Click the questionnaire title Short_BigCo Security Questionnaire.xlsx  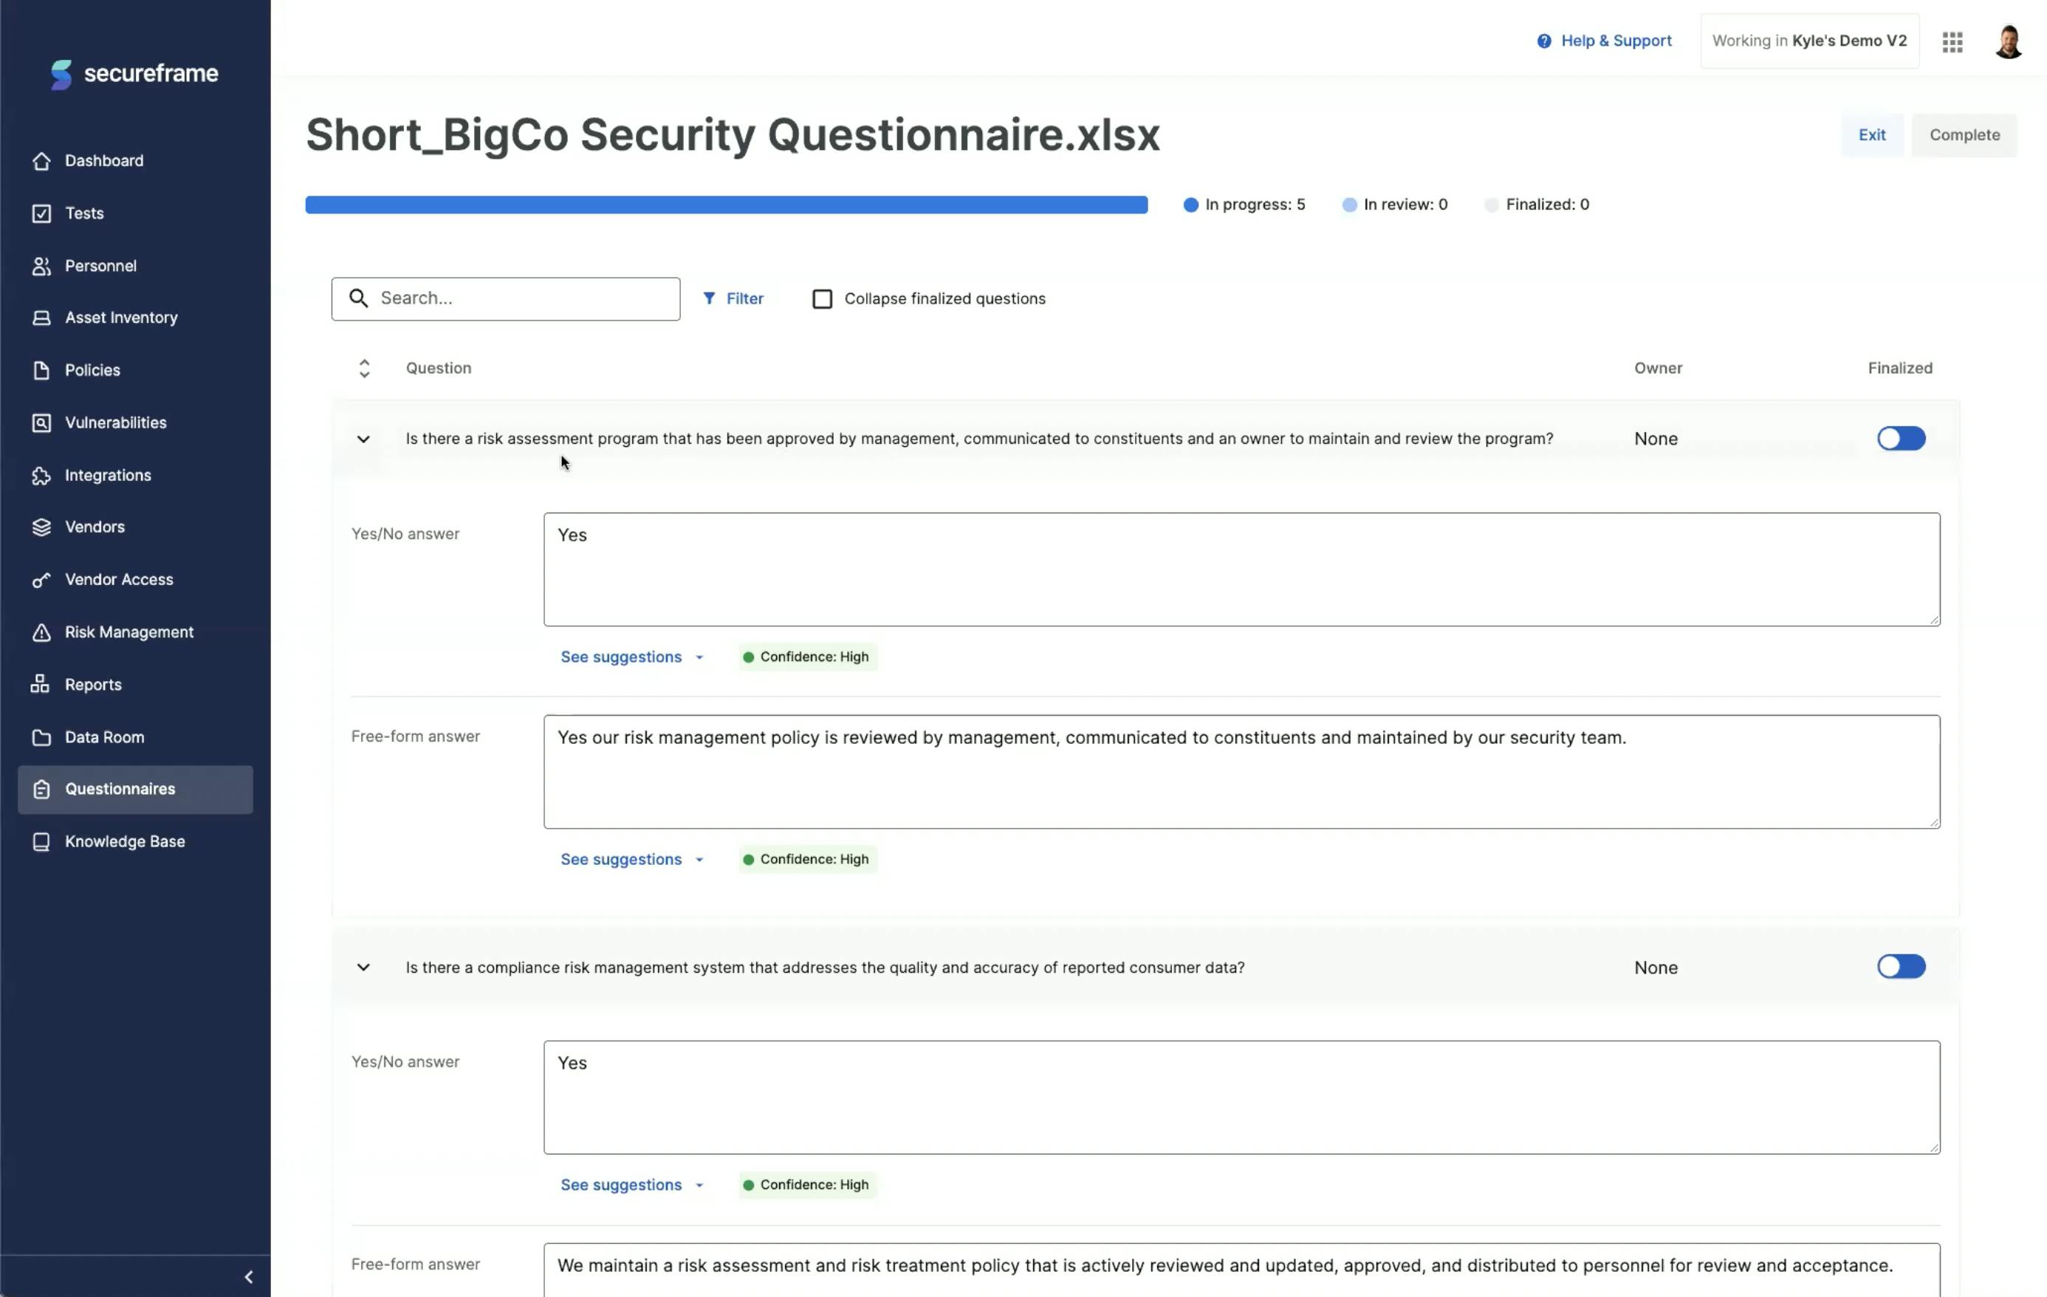(733, 135)
